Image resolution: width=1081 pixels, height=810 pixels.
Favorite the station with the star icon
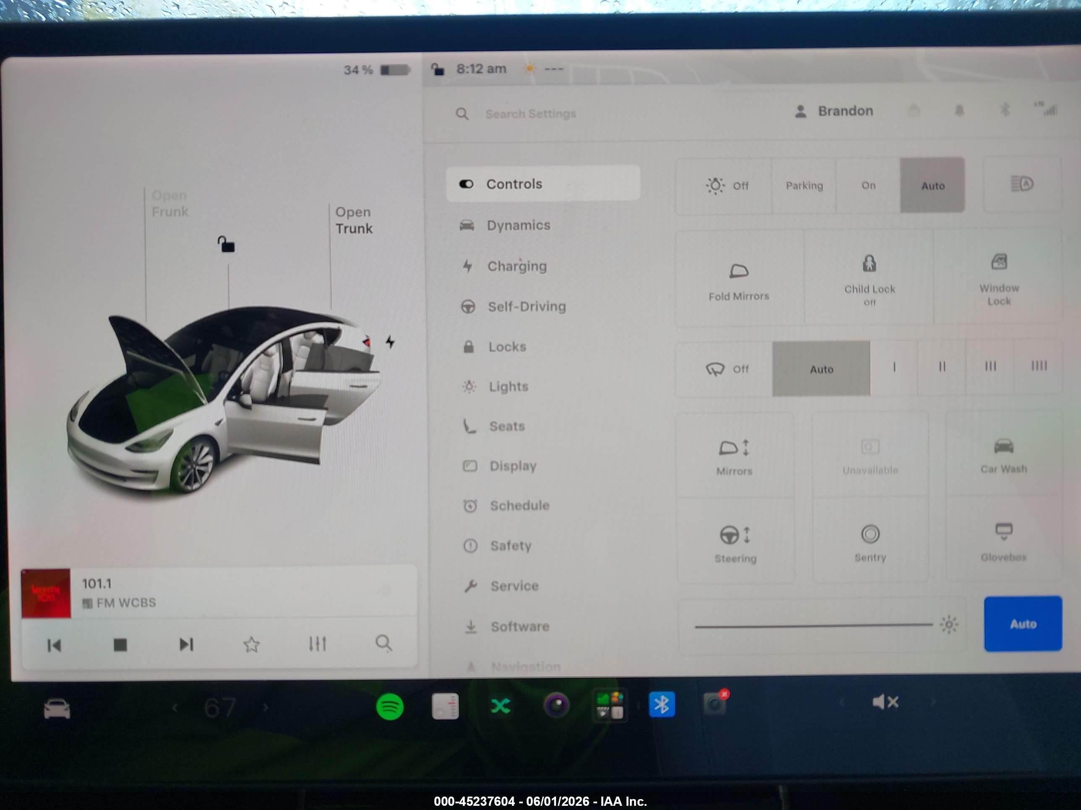coord(252,644)
